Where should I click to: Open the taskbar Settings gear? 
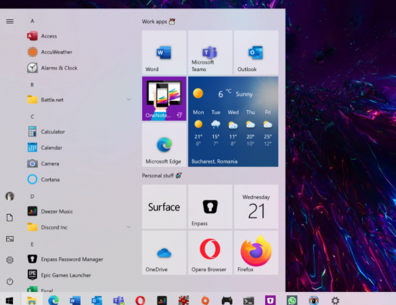(335, 300)
